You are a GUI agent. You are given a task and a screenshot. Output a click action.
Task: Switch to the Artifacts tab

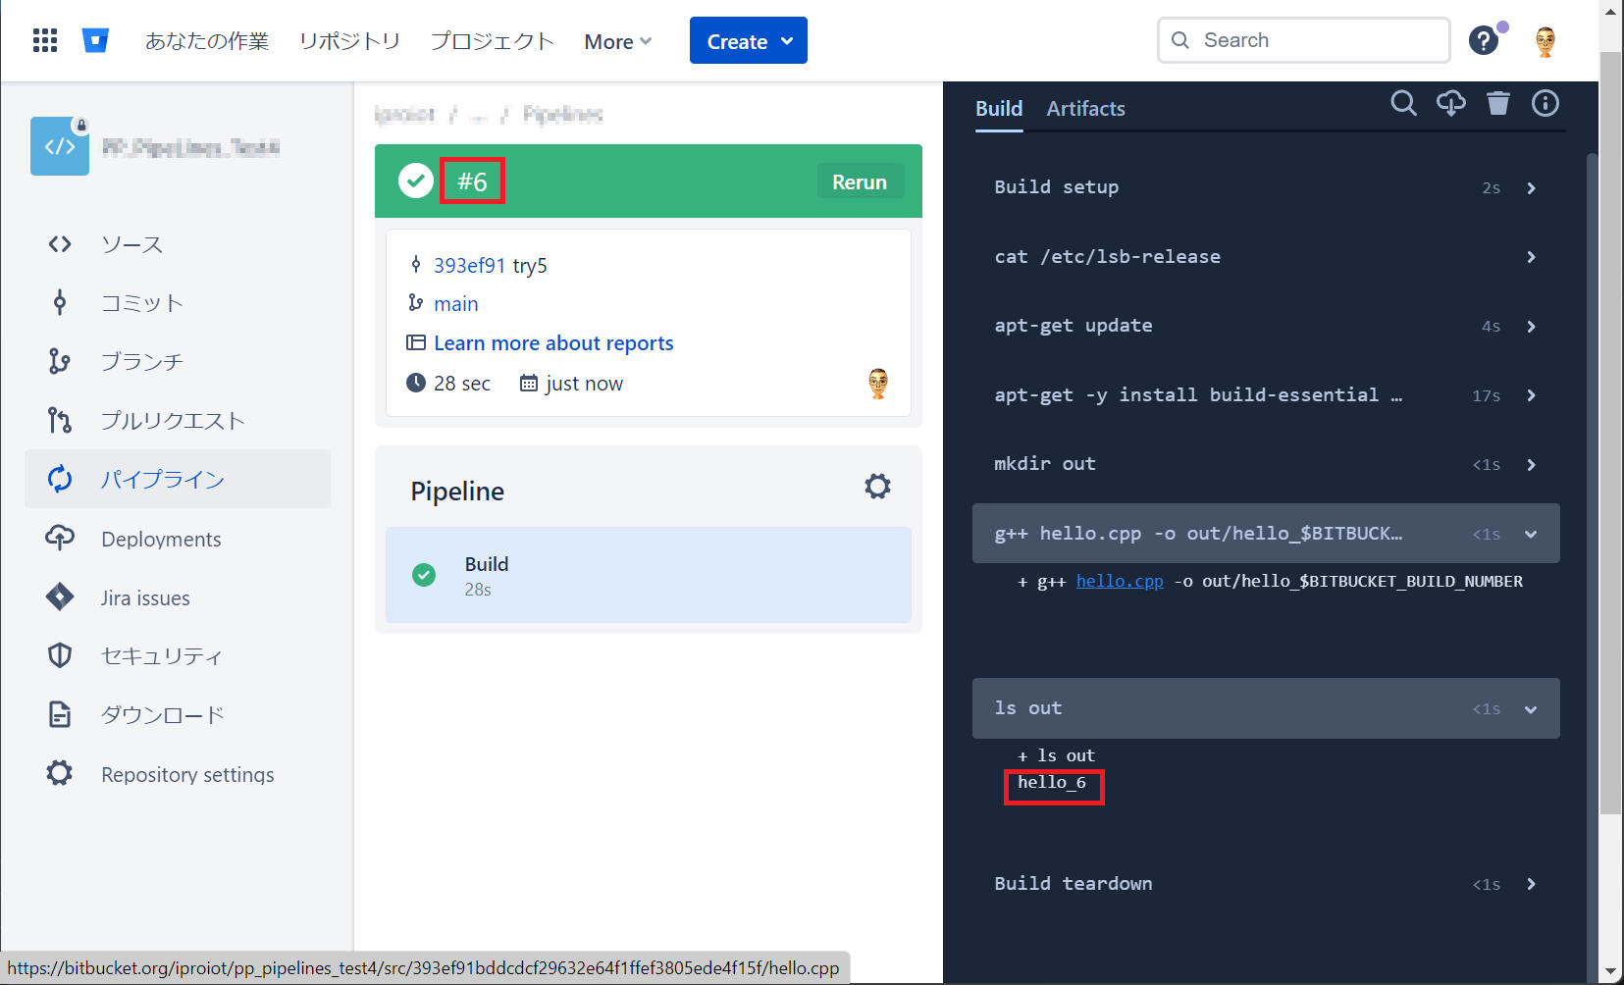(x=1085, y=108)
